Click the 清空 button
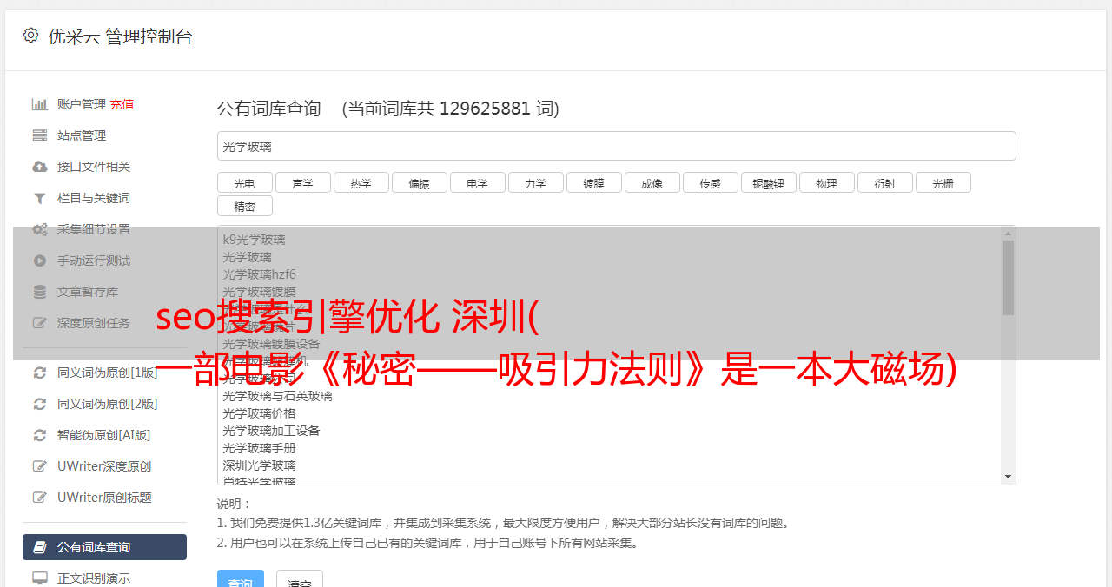Image resolution: width=1112 pixels, height=587 pixels. coord(300,580)
